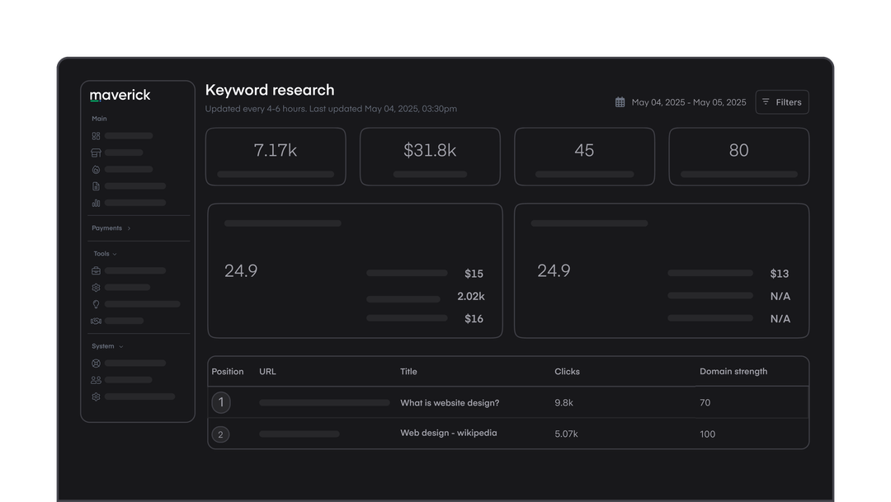Click the 80 stat card
The height and width of the screenshot is (502, 891).
738,157
